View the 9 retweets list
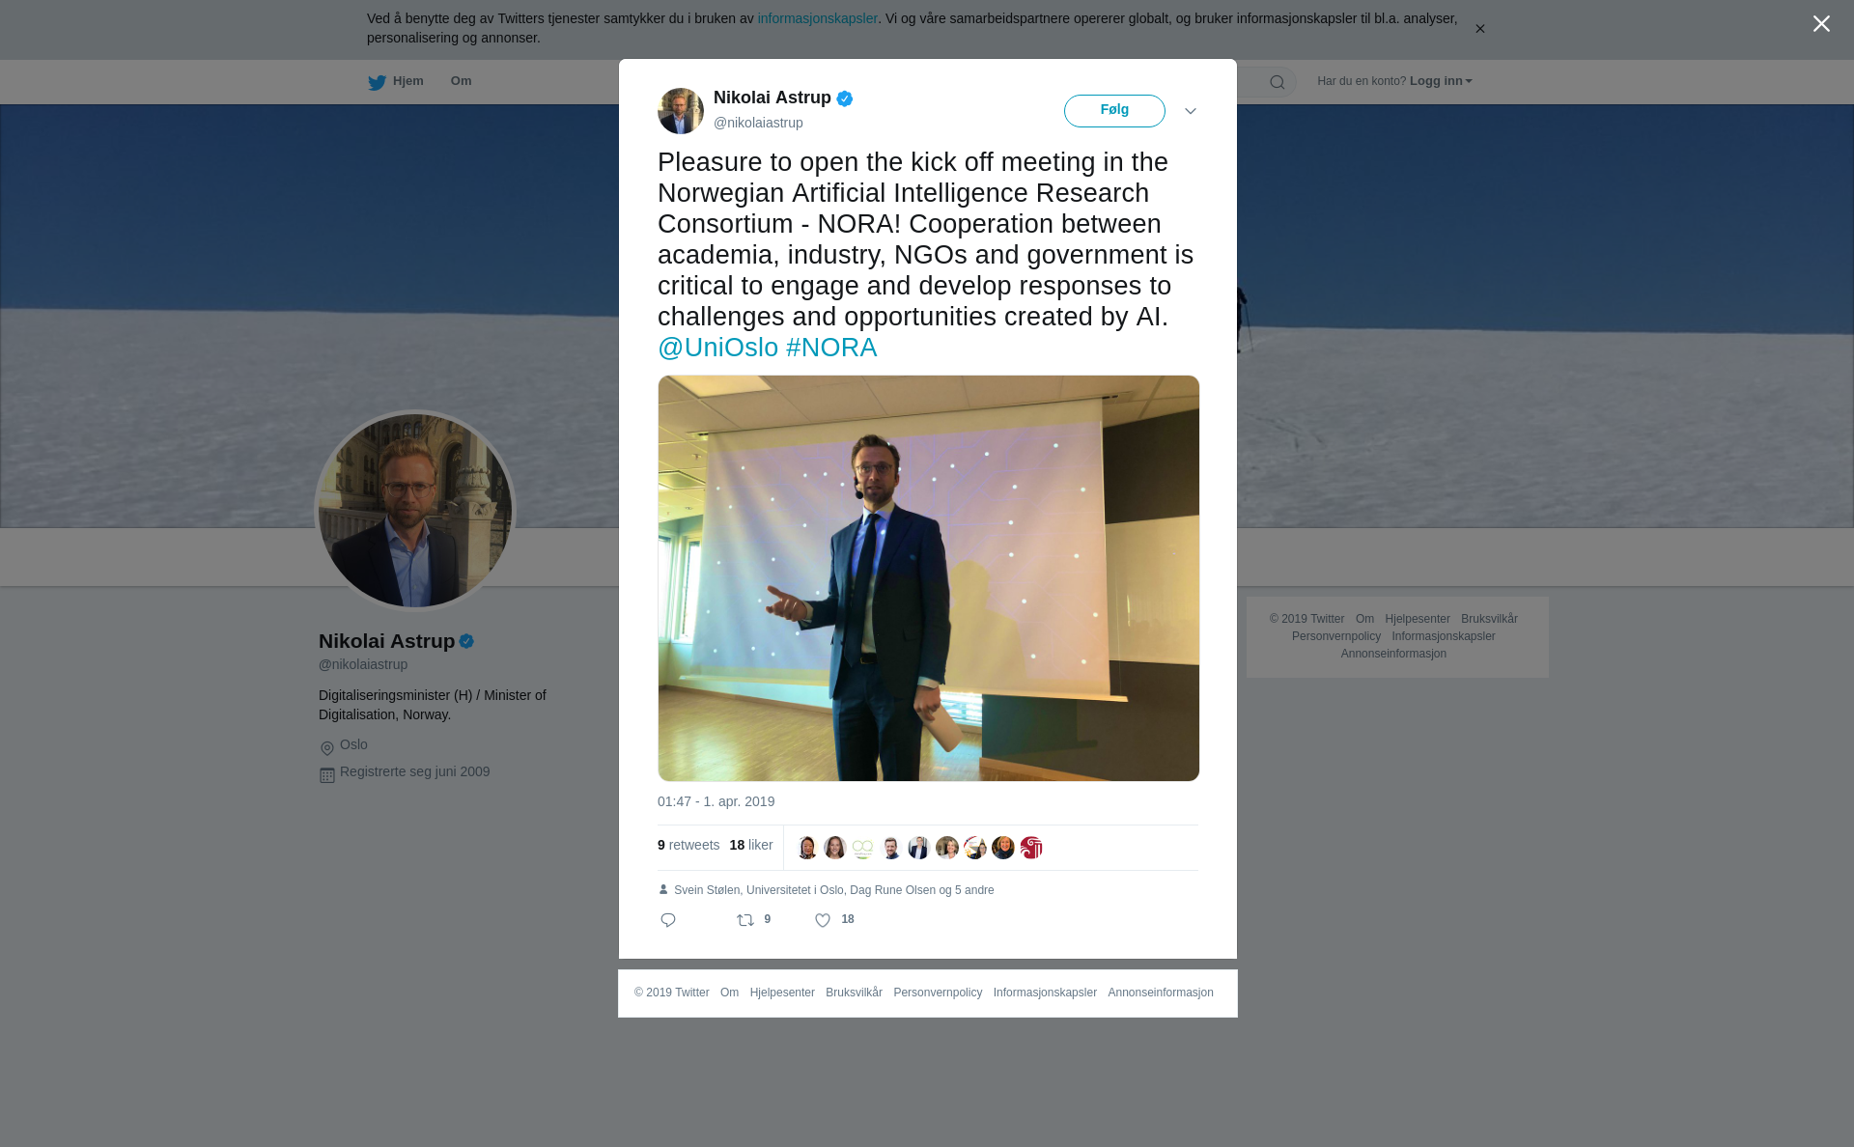Viewport: 1854px width, 1147px height. pyautogui.click(x=688, y=845)
